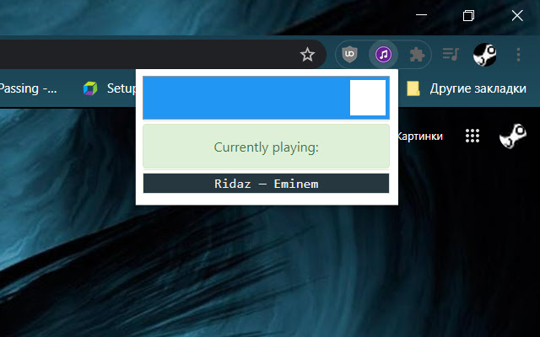Close the browser window
The width and height of the screenshot is (540, 337).
point(517,15)
